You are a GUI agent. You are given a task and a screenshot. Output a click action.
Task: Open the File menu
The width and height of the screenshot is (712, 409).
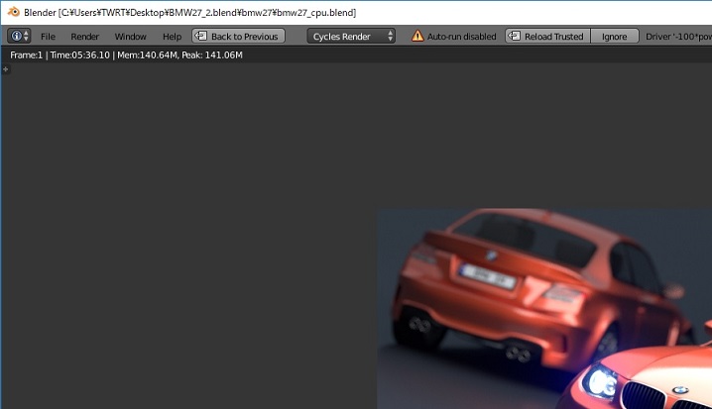click(x=48, y=37)
